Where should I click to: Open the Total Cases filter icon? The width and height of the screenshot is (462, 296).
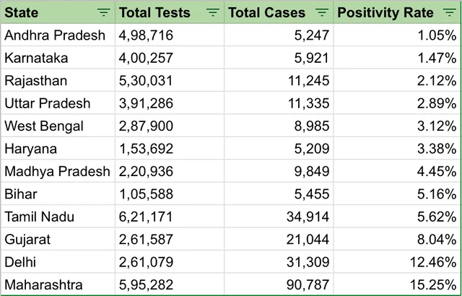[322, 12]
